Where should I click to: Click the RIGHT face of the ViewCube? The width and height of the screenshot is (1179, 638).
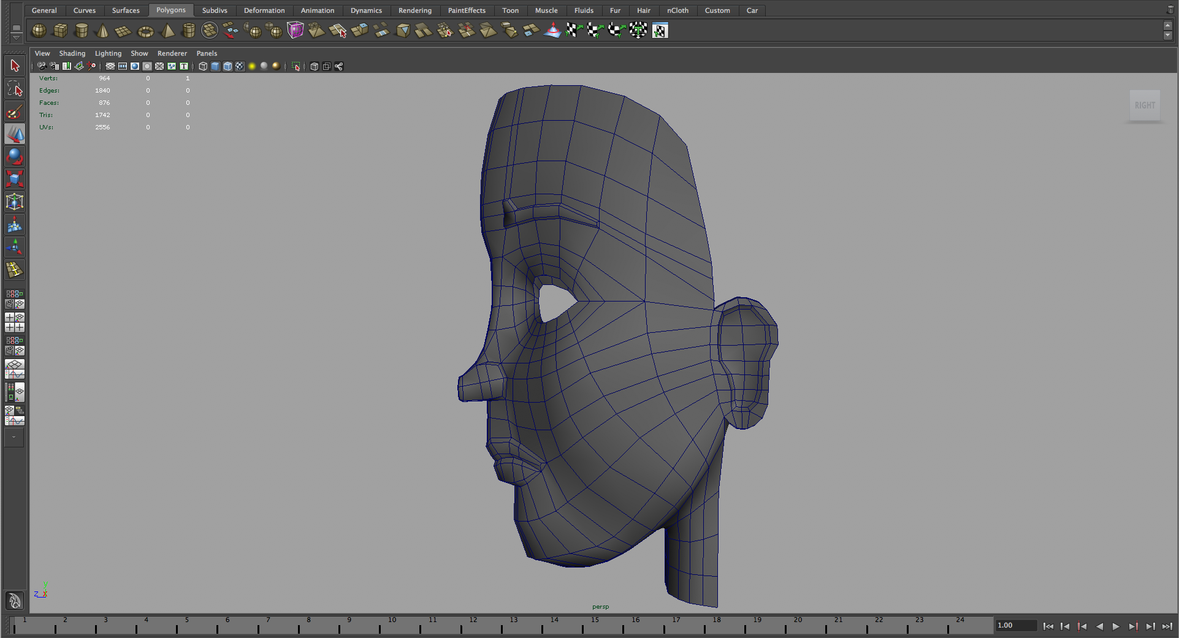tap(1144, 105)
